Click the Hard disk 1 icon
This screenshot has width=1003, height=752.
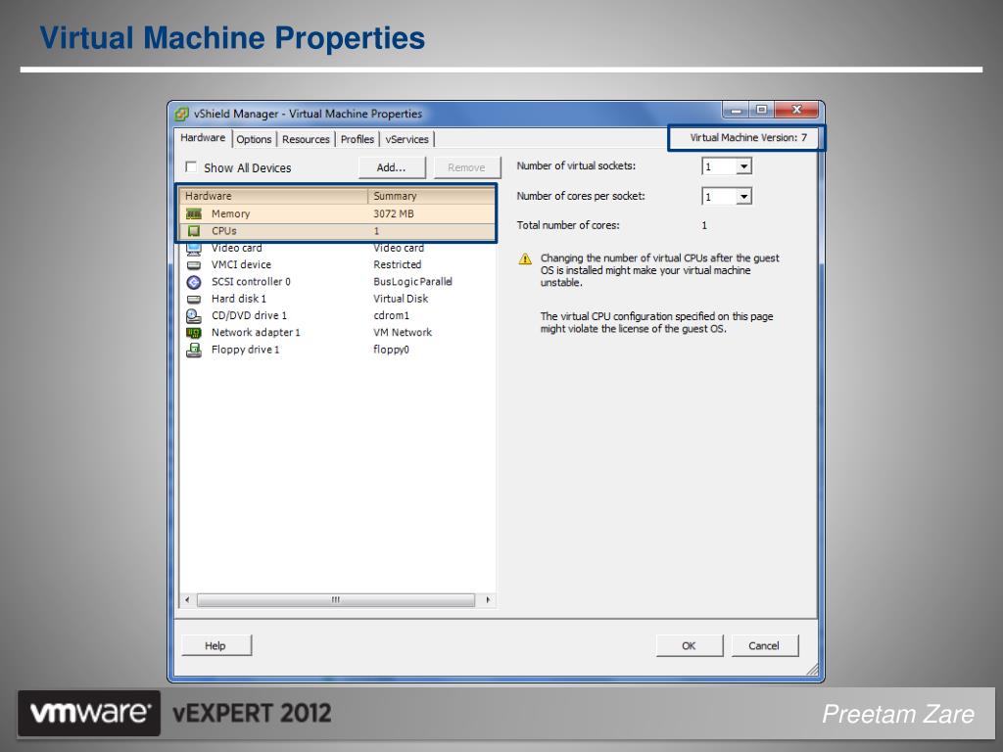point(194,299)
